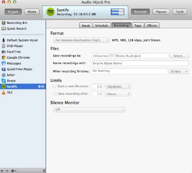Image resolution: width=192 pixels, height=173 pixels.
Task: Open the Silence Monitor dropdown
Action: click(x=89, y=110)
